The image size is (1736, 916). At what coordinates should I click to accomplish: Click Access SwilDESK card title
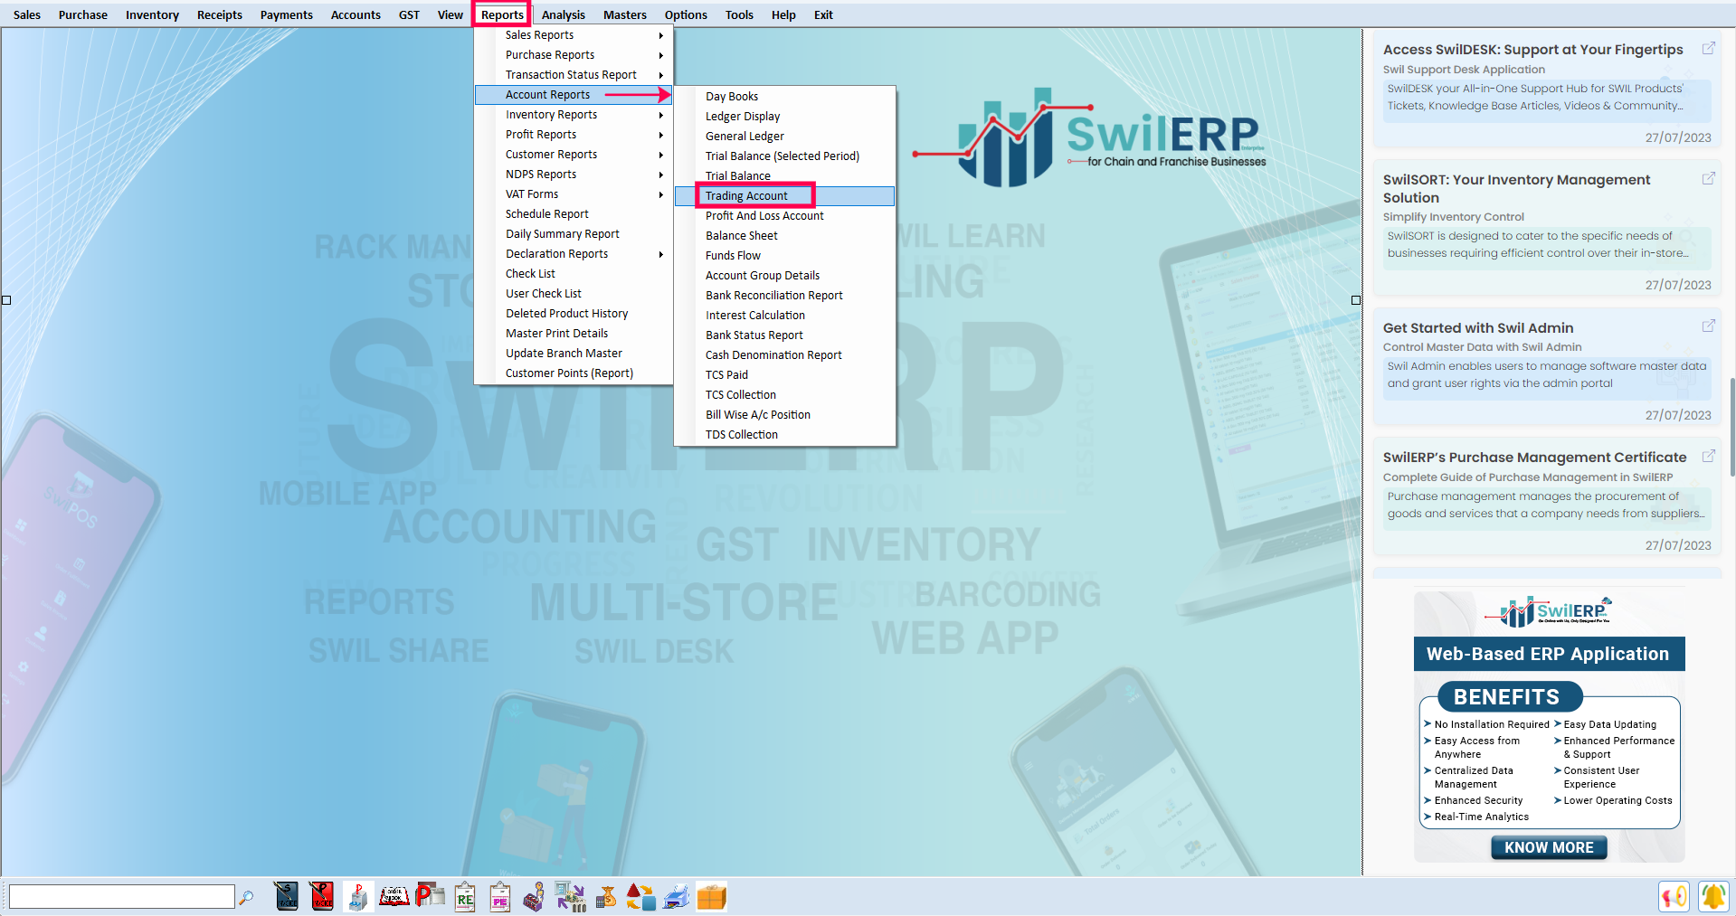(1532, 49)
